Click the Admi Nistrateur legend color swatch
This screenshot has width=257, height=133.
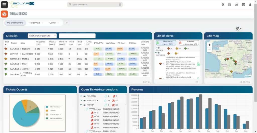47,107
